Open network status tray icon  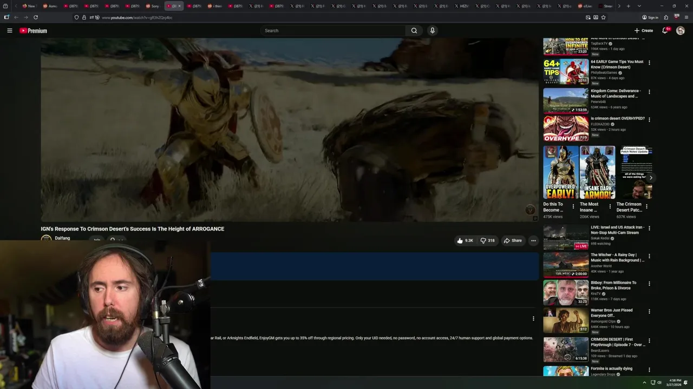pyautogui.click(x=652, y=383)
